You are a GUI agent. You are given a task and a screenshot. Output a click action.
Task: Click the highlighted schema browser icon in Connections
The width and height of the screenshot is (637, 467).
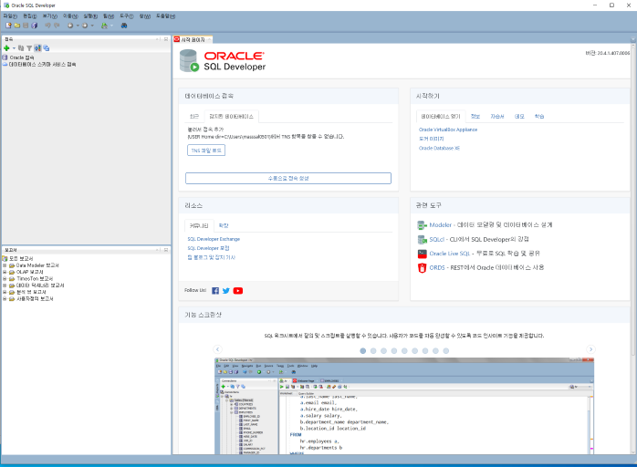coord(37,48)
